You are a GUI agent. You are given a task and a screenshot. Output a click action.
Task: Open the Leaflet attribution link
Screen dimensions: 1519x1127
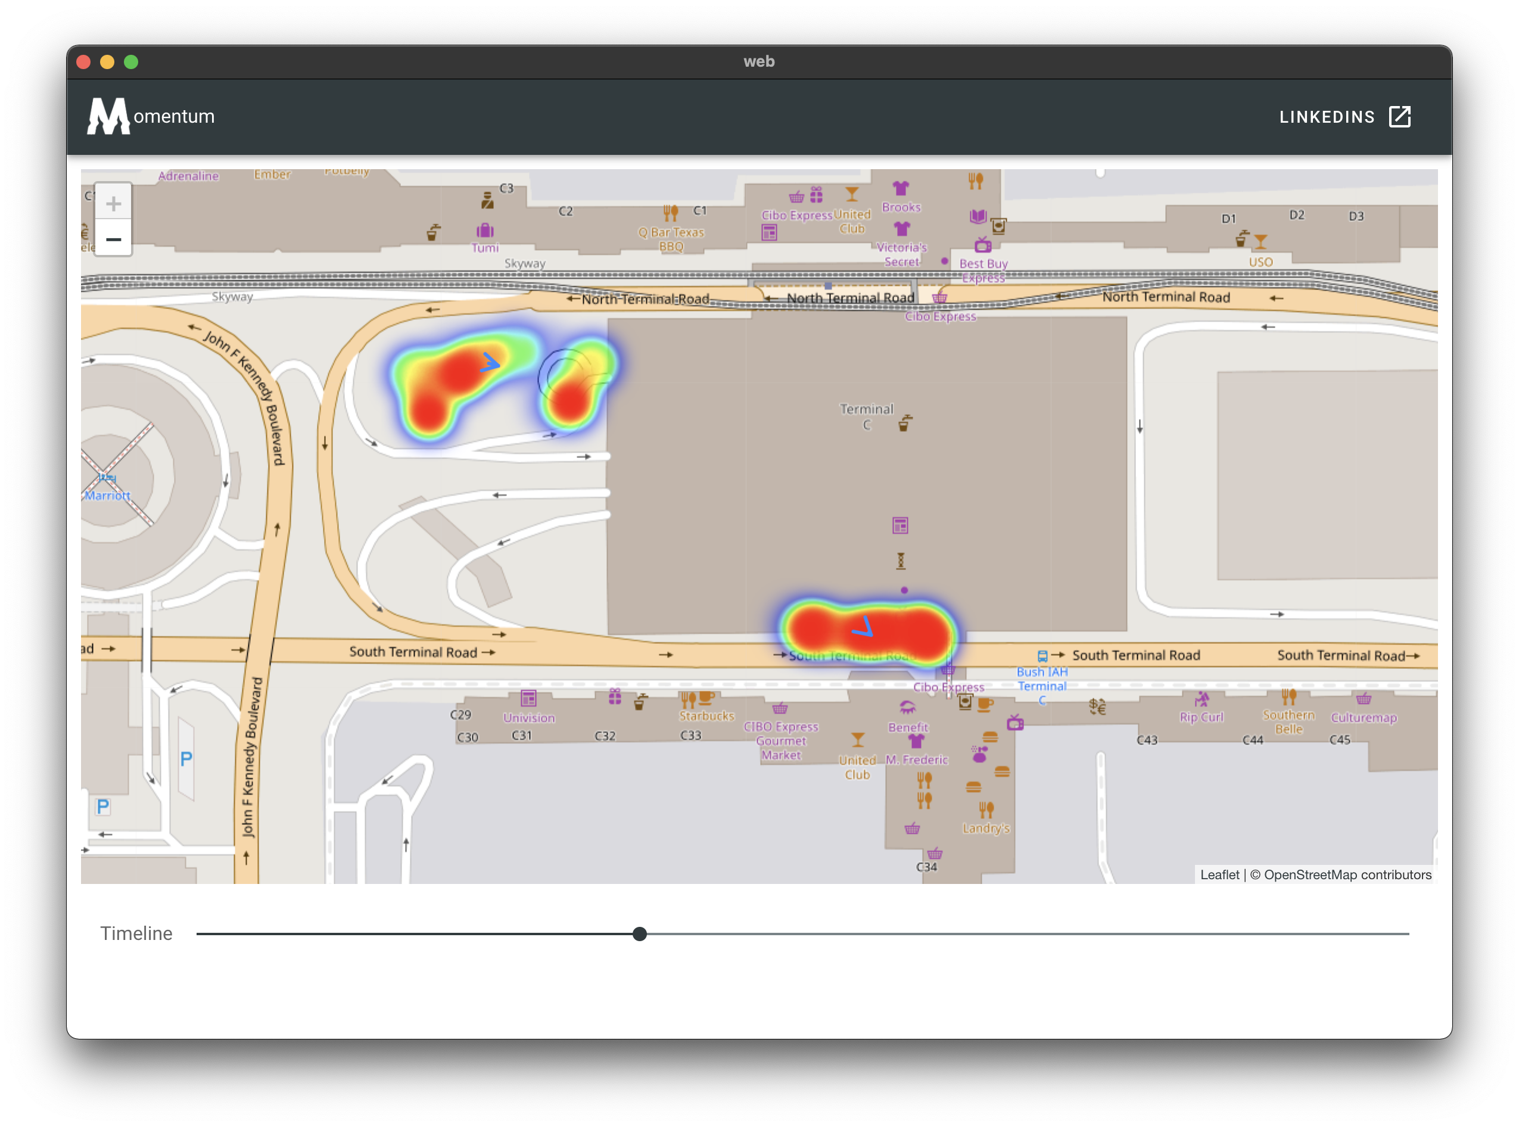[x=1219, y=874]
